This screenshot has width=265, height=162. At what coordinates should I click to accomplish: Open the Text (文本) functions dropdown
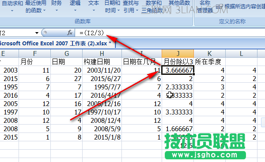tap(94, 7)
